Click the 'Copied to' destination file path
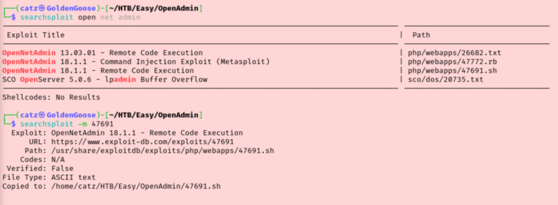558x205 pixels. pyautogui.click(x=136, y=186)
